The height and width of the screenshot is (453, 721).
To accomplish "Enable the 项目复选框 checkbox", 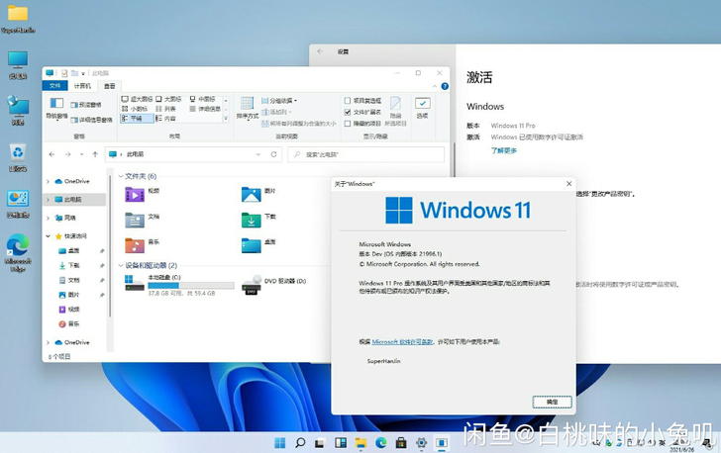I will (348, 101).
